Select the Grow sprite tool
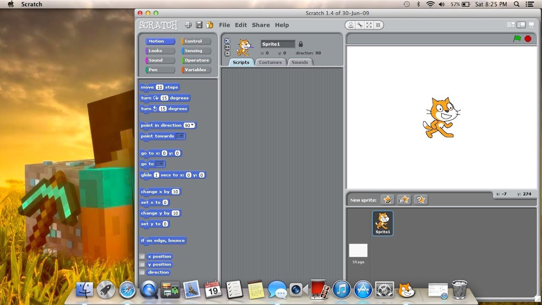 tap(369, 25)
